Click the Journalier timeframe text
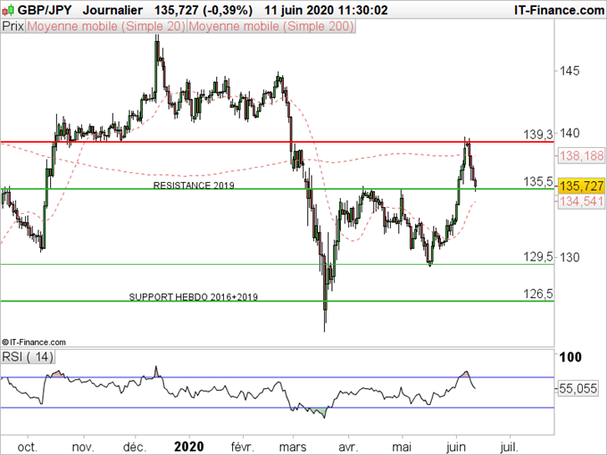Screen dimensions: 607x455 coord(112,10)
